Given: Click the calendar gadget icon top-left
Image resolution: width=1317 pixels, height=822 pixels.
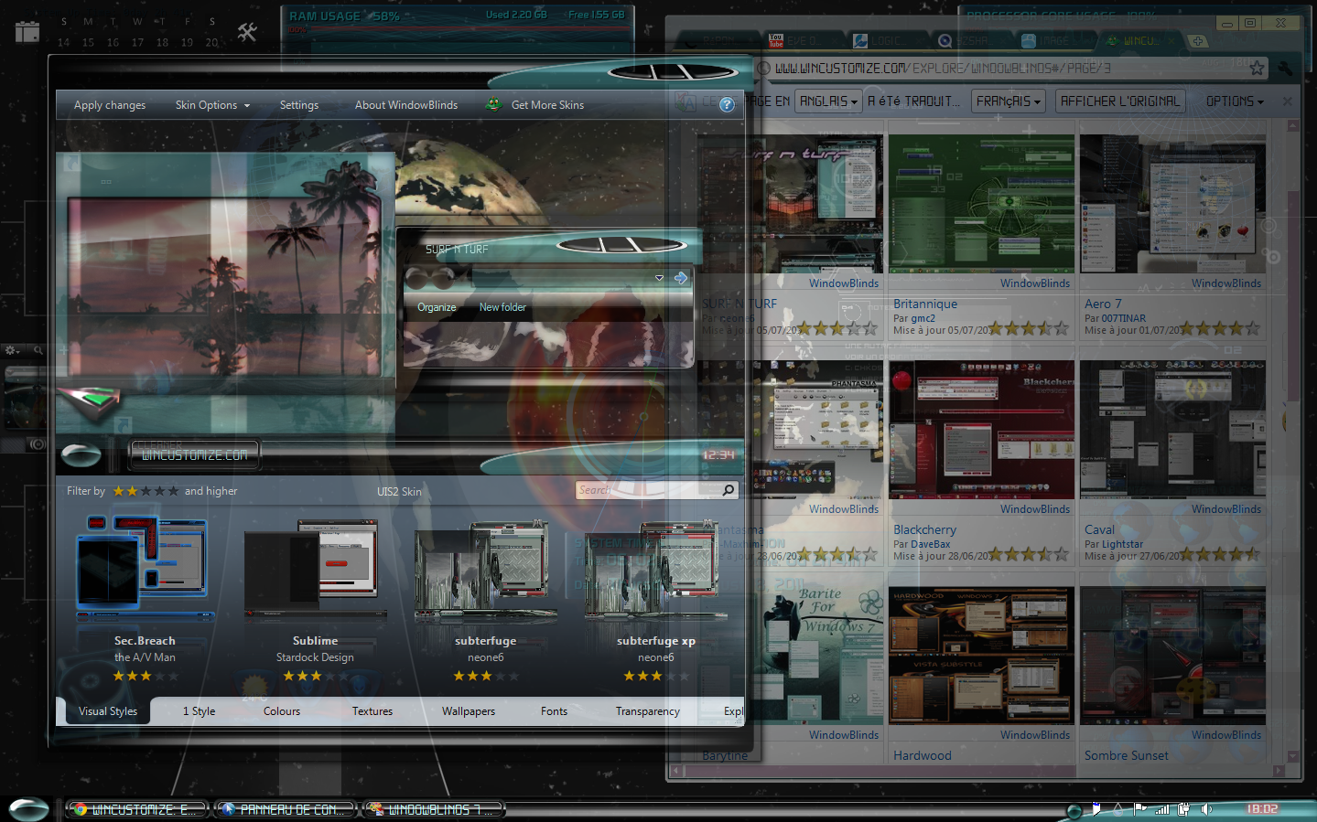Looking at the screenshot, I should click(x=27, y=32).
